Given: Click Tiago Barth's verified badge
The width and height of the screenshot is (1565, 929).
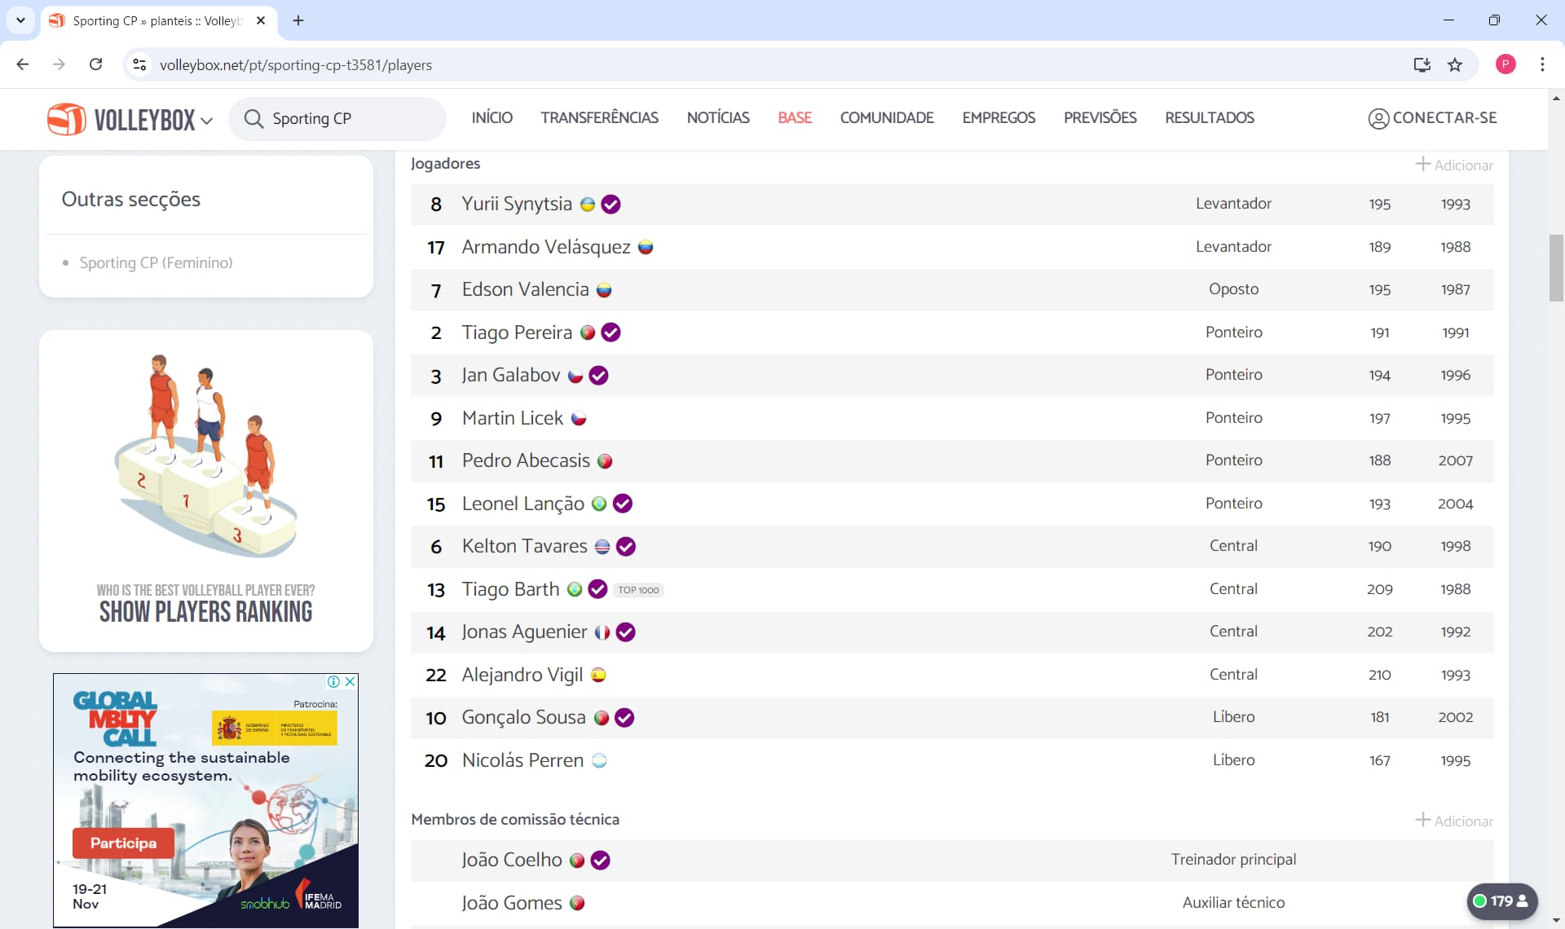Looking at the screenshot, I should click(x=598, y=589).
